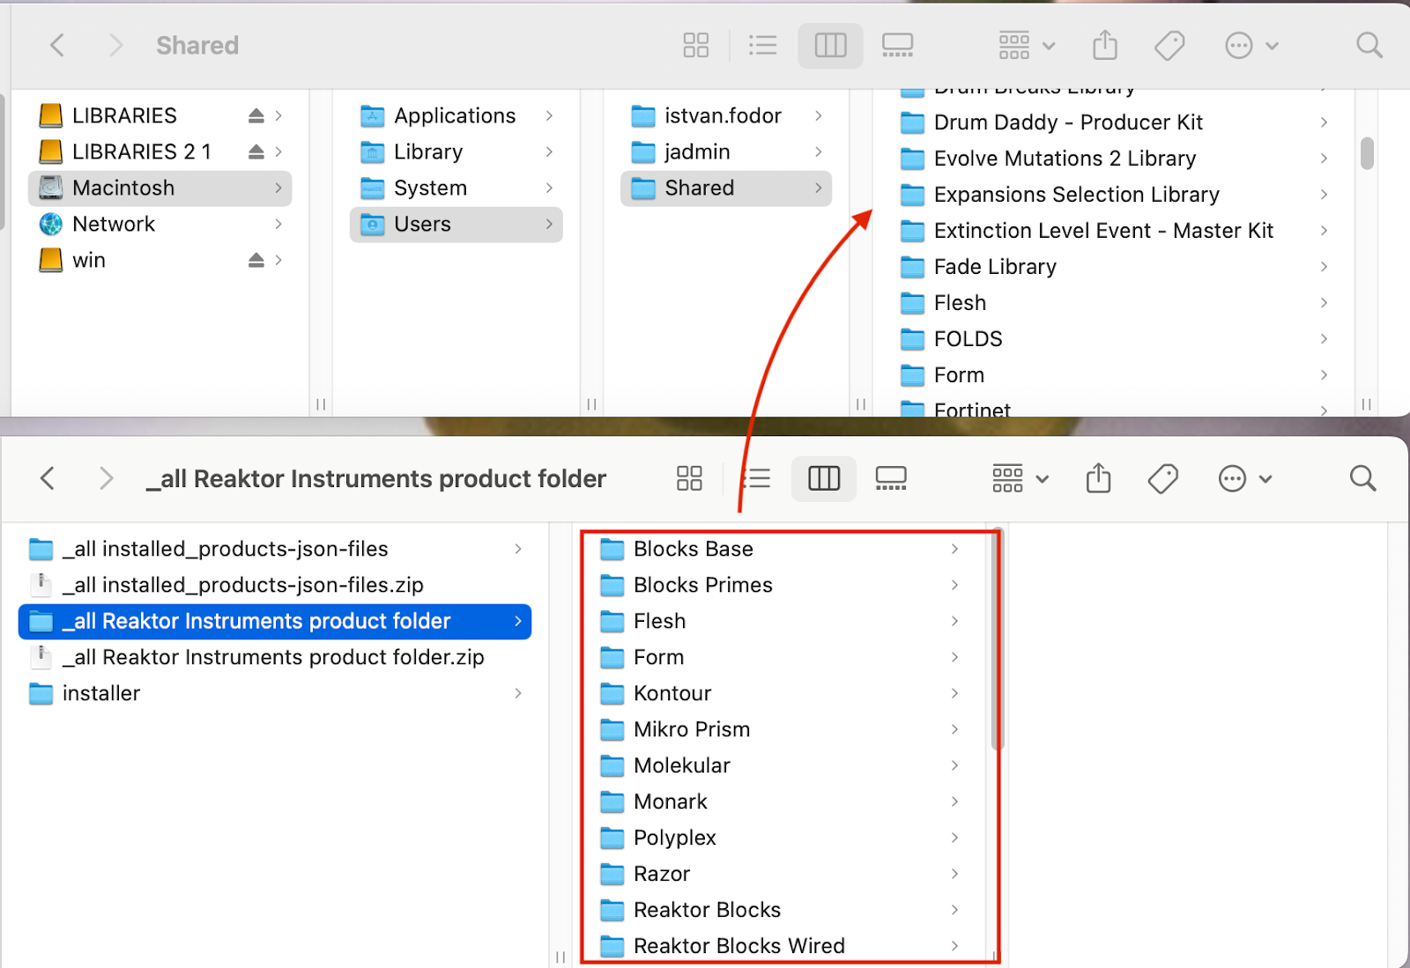Open the Applications folder
The image size is (1410, 968).
tap(456, 115)
